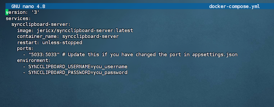Click the appsettings.json word in comment
The image size is (274, 107).
tap(215, 55)
